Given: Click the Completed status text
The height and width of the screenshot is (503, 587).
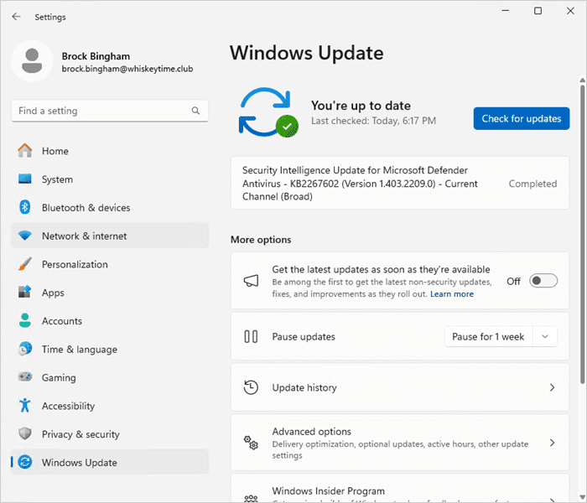Looking at the screenshot, I should point(532,184).
